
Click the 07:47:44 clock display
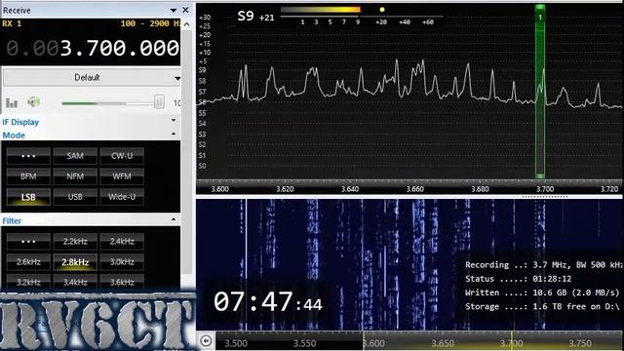tap(268, 302)
